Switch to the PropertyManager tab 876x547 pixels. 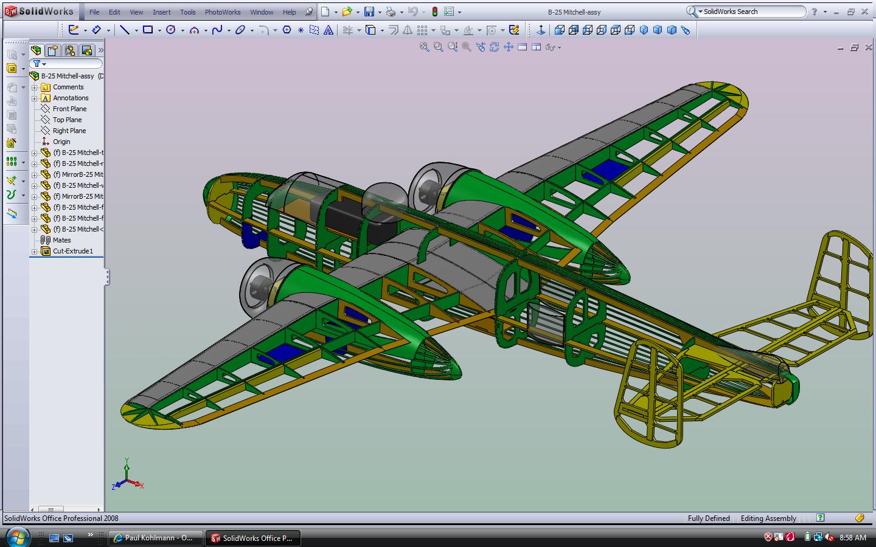point(53,50)
